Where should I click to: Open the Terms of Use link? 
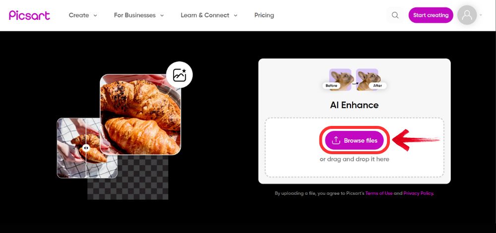(x=379, y=193)
